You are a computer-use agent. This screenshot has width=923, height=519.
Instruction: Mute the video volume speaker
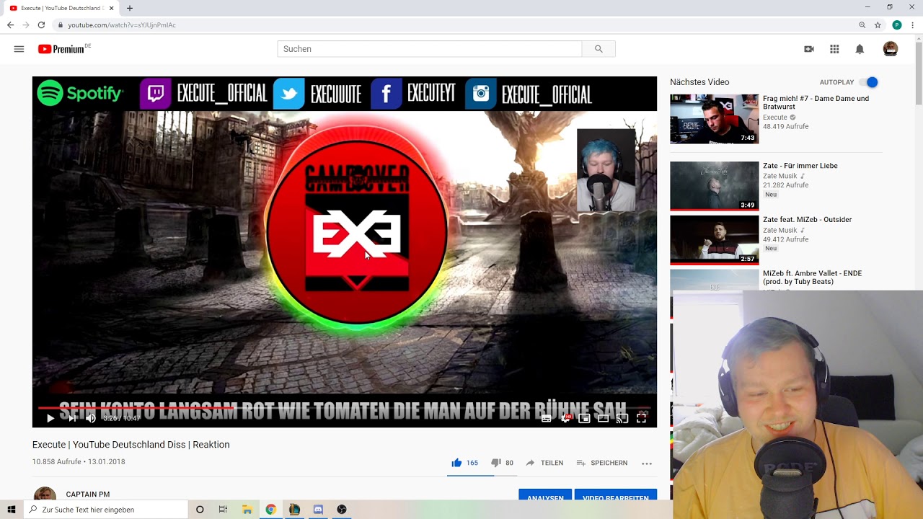point(91,418)
